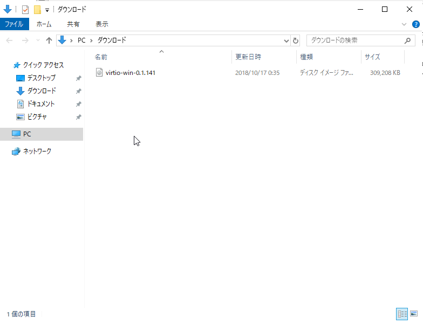Select ネットワーク in the navigation pane
The width and height of the screenshot is (423, 324).
click(37, 151)
